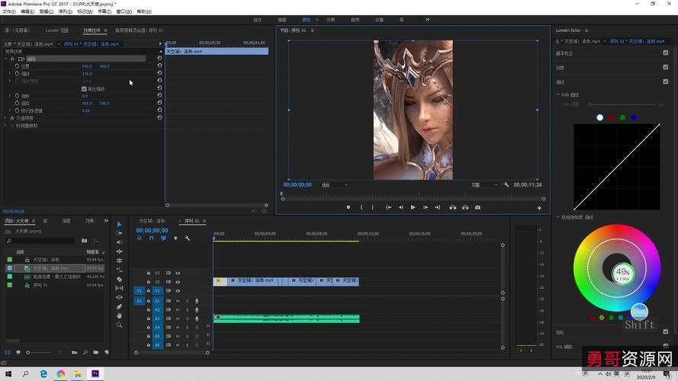The width and height of the screenshot is (678, 381).
Task: Hide video track V2 output
Action: click(x=178, y=282)
